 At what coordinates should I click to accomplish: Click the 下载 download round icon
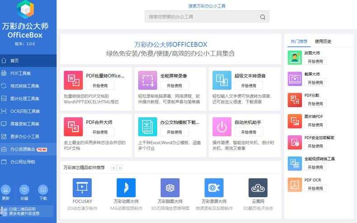point(43,190)
